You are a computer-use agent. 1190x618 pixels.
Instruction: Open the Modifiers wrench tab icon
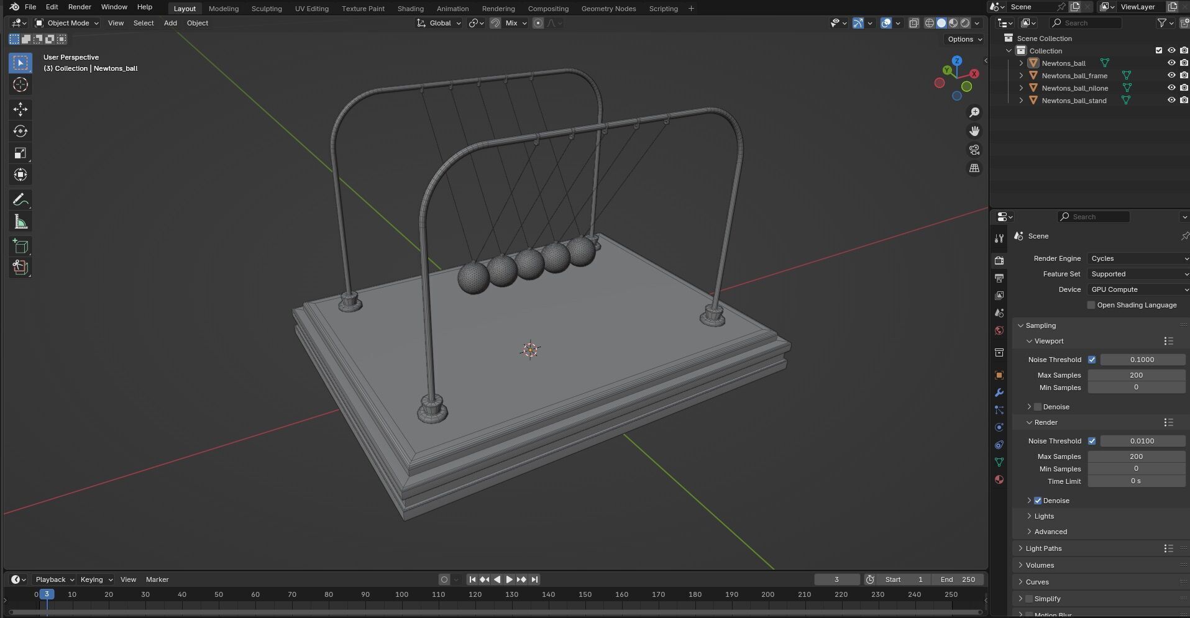click(x=999, y=393)
